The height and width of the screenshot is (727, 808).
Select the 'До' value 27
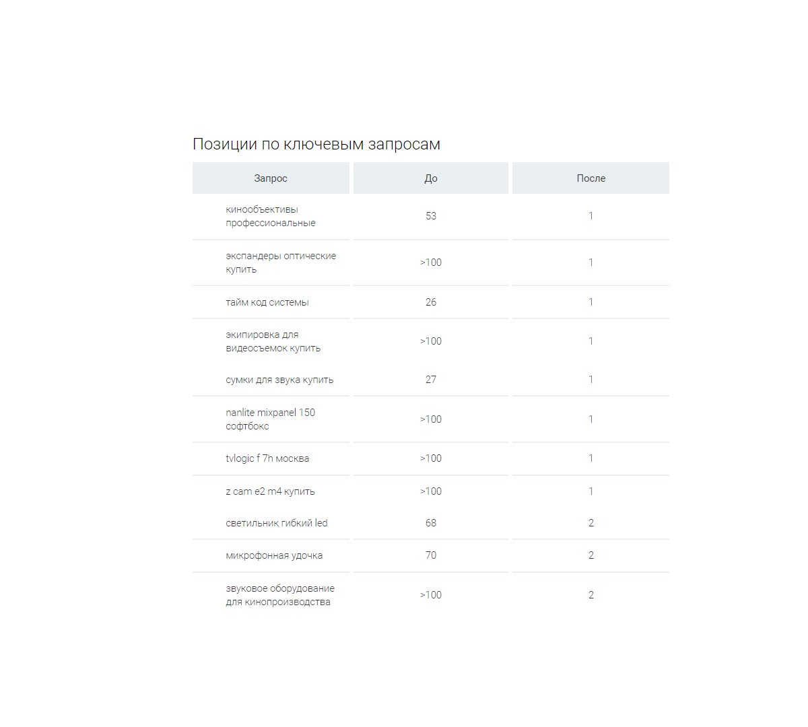pos(431,380)
